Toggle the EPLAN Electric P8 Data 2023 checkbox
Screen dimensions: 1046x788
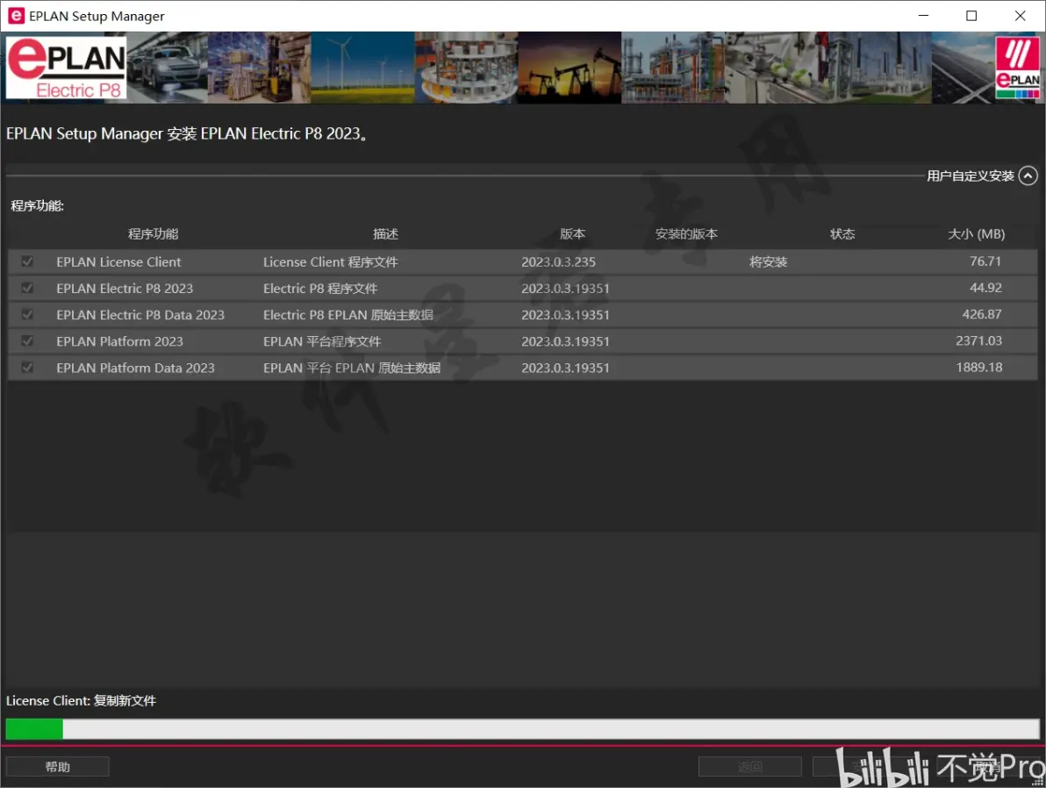[27, 313]
